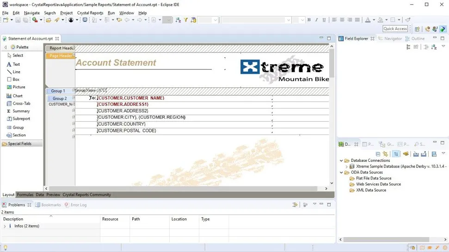Click the font color A icon
The height and width of the screenshot is (252, 449).
tap(368, 20)
